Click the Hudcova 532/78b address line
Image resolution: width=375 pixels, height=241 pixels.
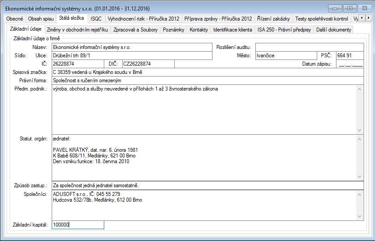point(97,200)
